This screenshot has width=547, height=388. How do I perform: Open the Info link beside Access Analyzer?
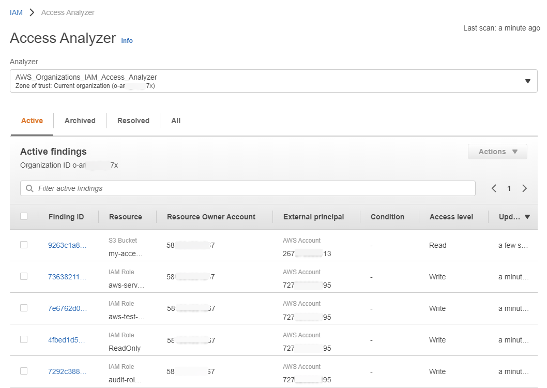[127, 41]
